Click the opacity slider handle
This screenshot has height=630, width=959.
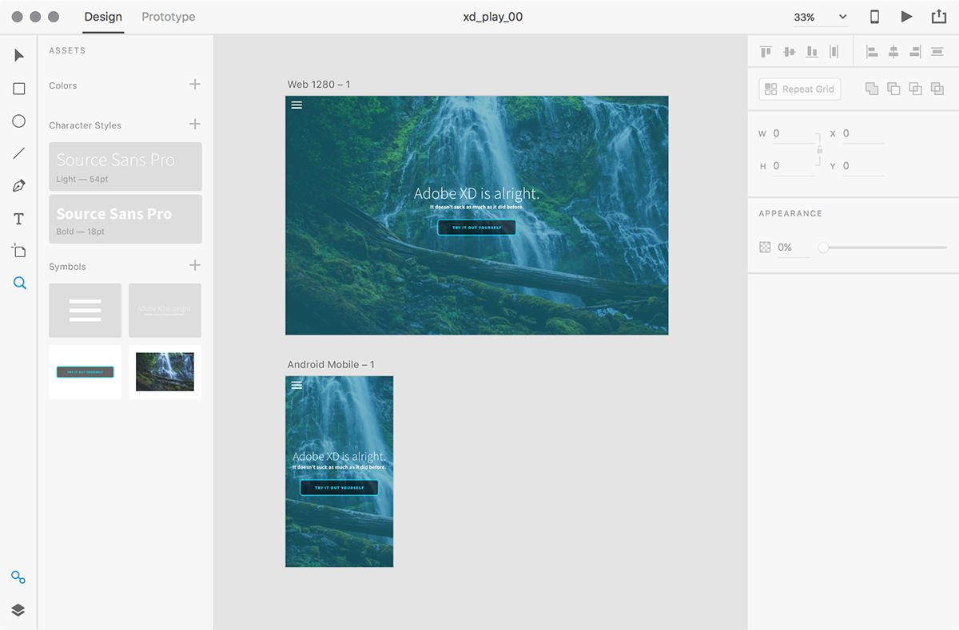pos(823,248)
